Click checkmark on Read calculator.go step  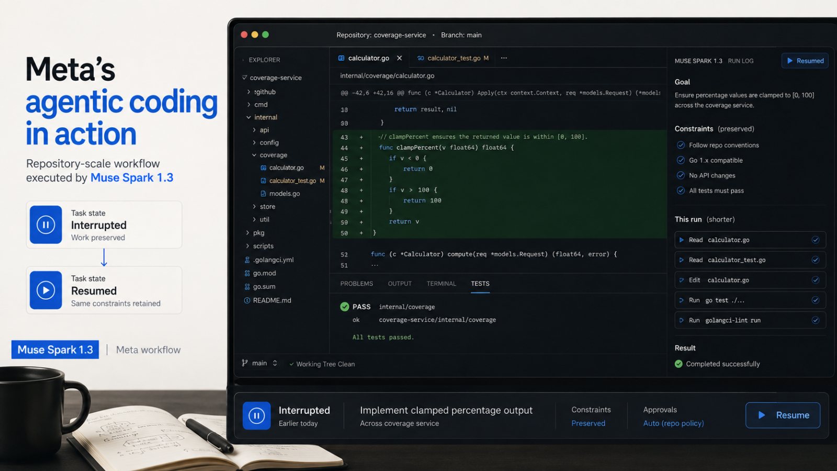[x=815, y=240]
